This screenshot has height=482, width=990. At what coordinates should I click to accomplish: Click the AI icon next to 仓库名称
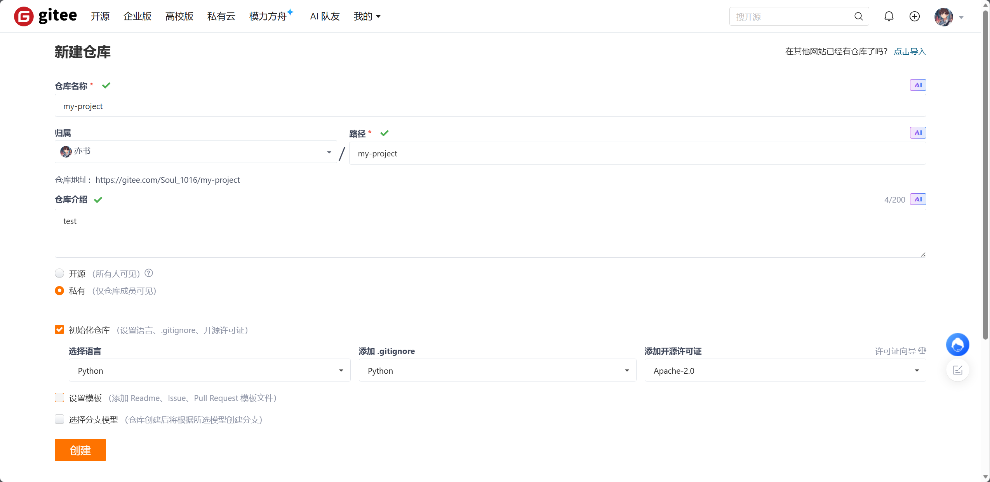point(918,85)
